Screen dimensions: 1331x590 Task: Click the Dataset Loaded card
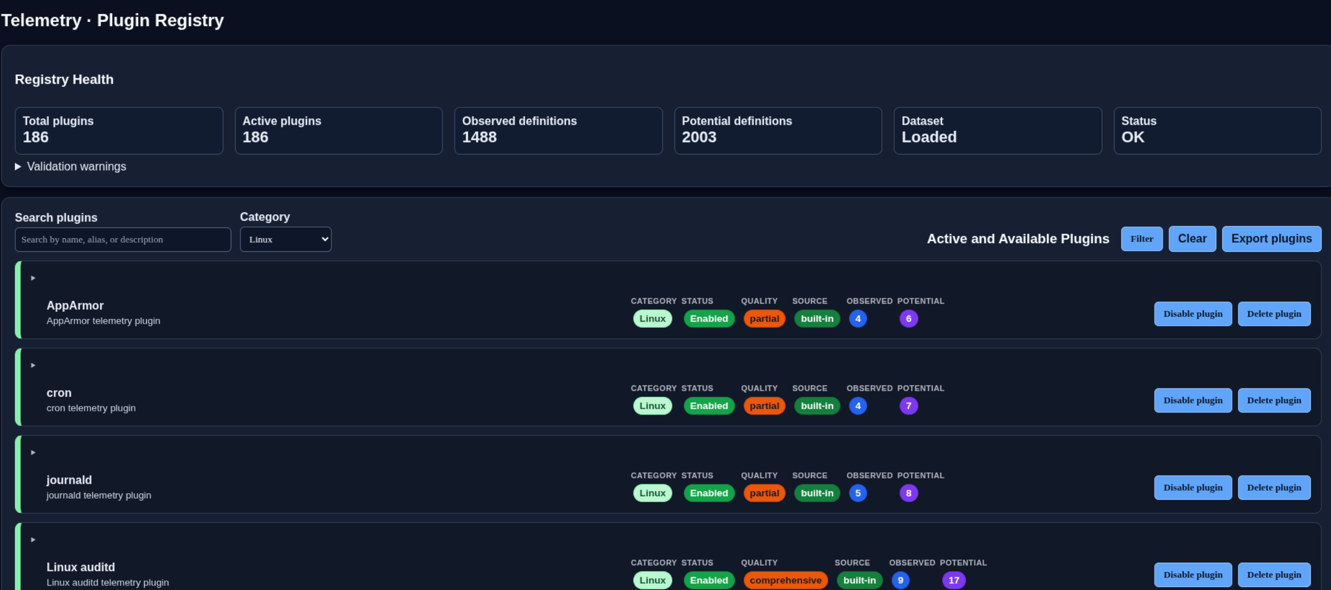point(997,131)
